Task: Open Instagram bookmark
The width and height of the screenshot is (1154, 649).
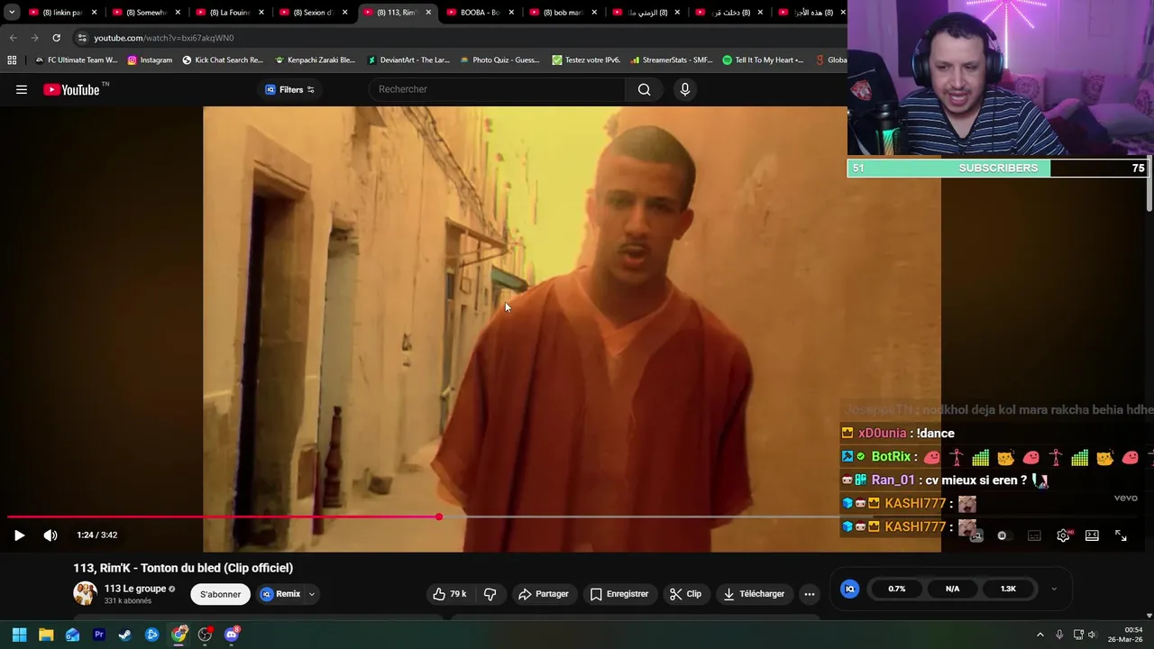Action: tap(150, 60)
